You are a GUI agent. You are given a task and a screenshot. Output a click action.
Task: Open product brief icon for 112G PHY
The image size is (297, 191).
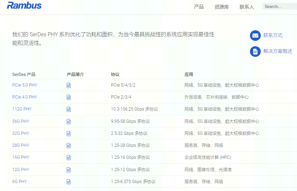(x=68, y=109)
